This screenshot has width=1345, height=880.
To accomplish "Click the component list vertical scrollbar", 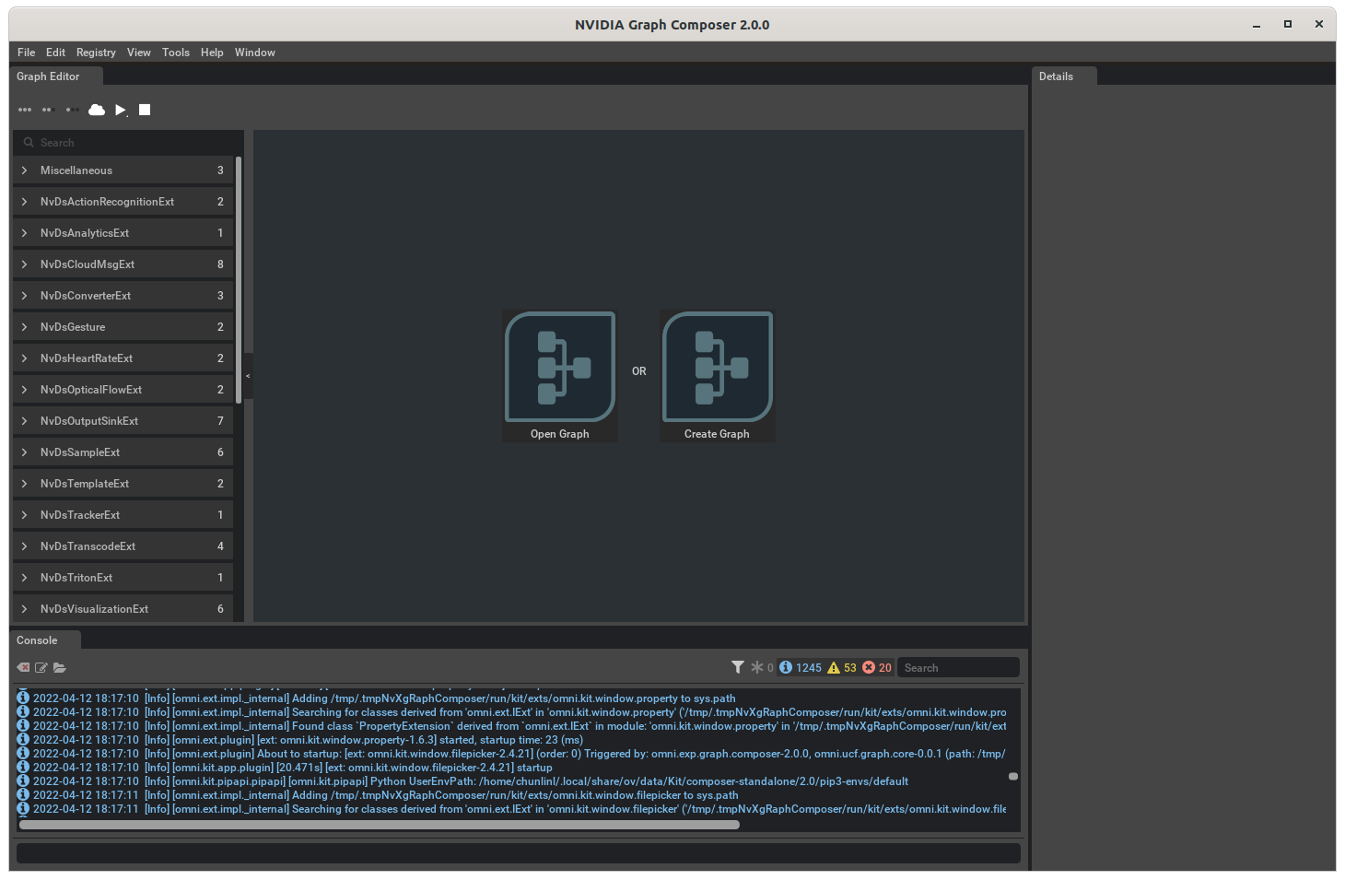I will (239, 280).
